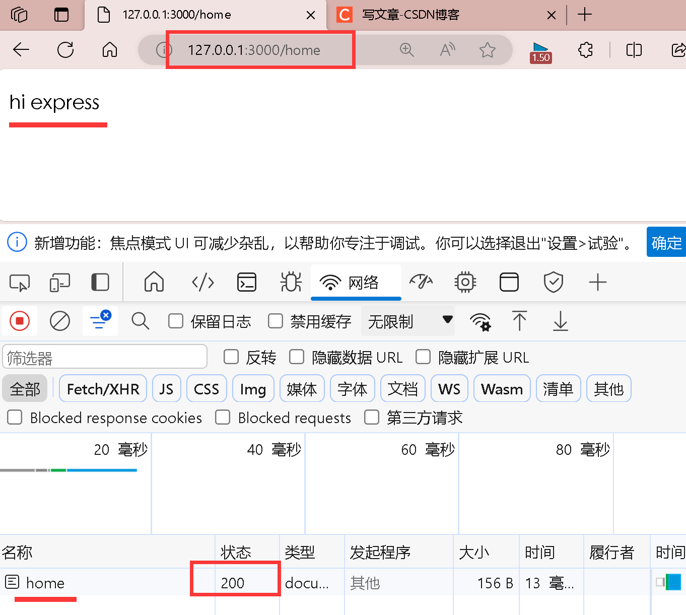Filter by WS requests
Viewport: 686px width, 615px height.
[x=449, y=388]
